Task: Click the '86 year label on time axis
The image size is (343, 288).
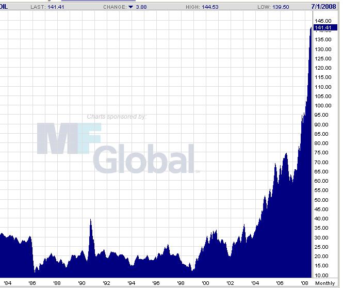Action: [32, 283]
